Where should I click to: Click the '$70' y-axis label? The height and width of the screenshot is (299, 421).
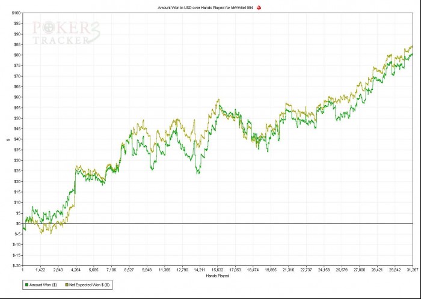click(17, 76)
